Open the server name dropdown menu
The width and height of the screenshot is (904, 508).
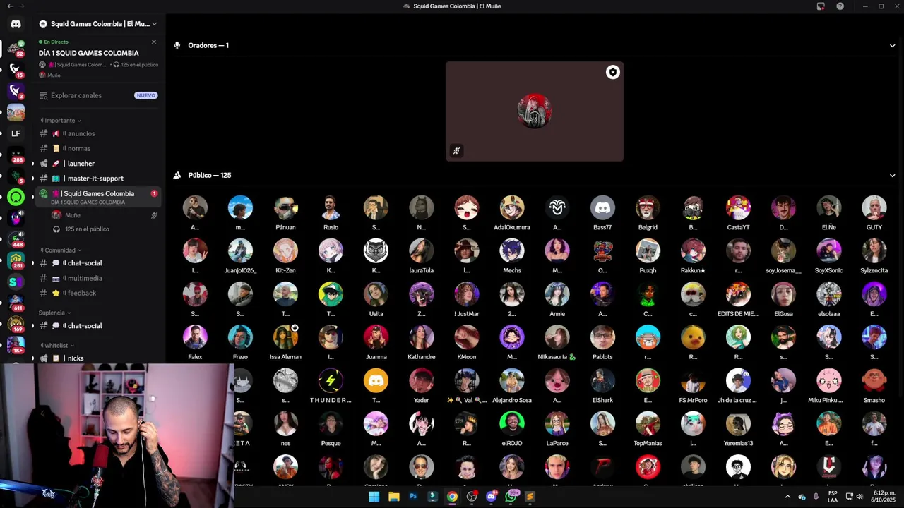[x=154, y=23]
